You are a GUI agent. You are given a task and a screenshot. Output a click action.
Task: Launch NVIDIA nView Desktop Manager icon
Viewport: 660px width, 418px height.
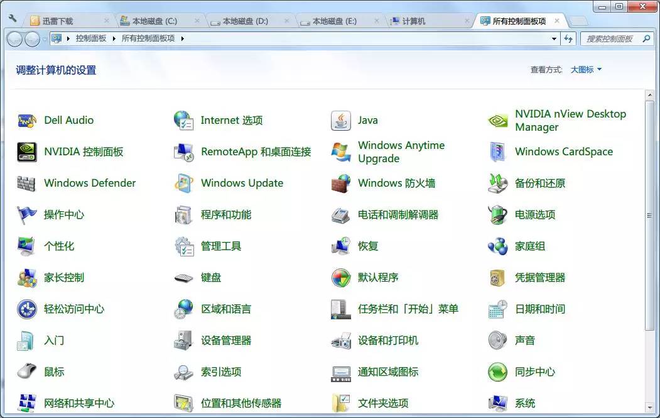pyautogui.click(x=497, y=121)
